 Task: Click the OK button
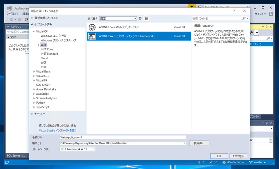(x=219, y=156)
